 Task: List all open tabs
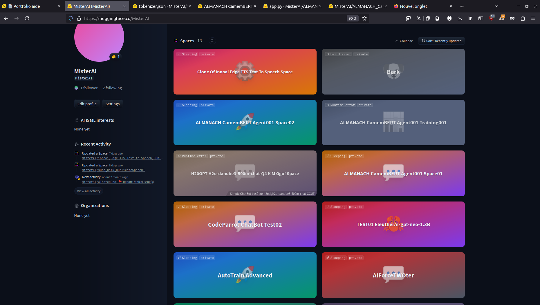[x=496, y=6]
